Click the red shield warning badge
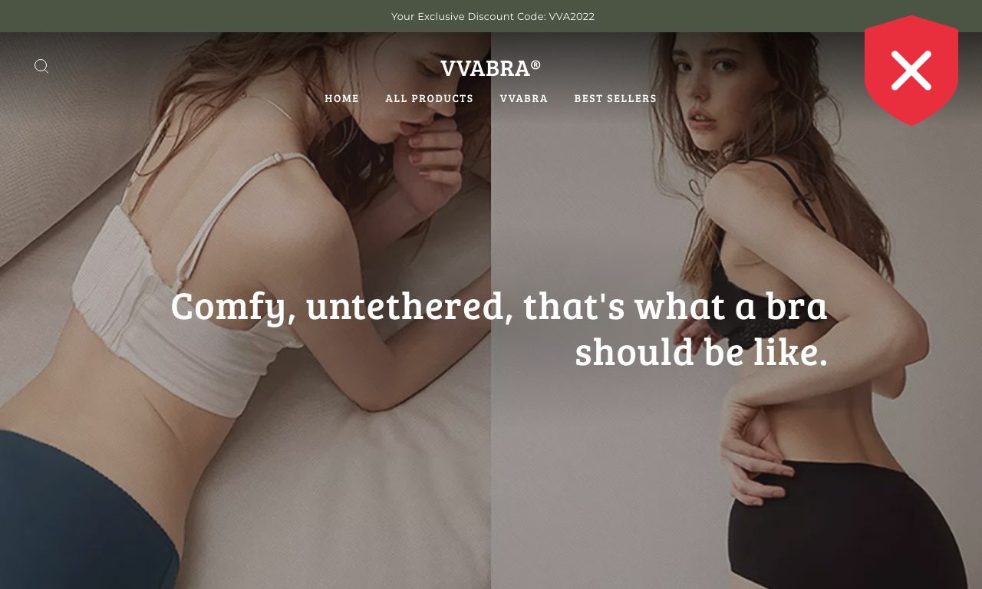The width and height of the screenshot is (982, 589). click(x=911, y=71)
